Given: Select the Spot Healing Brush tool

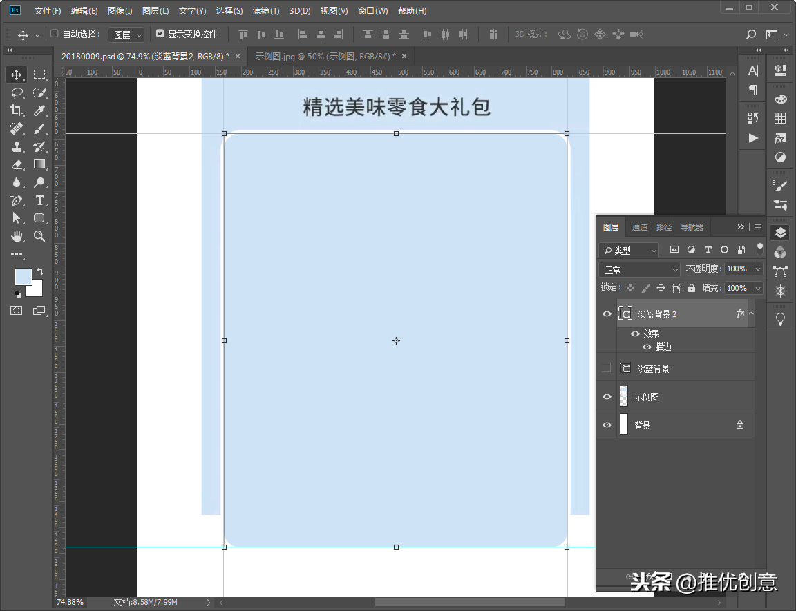Looking at the screenshot, I should click(17, 129).
